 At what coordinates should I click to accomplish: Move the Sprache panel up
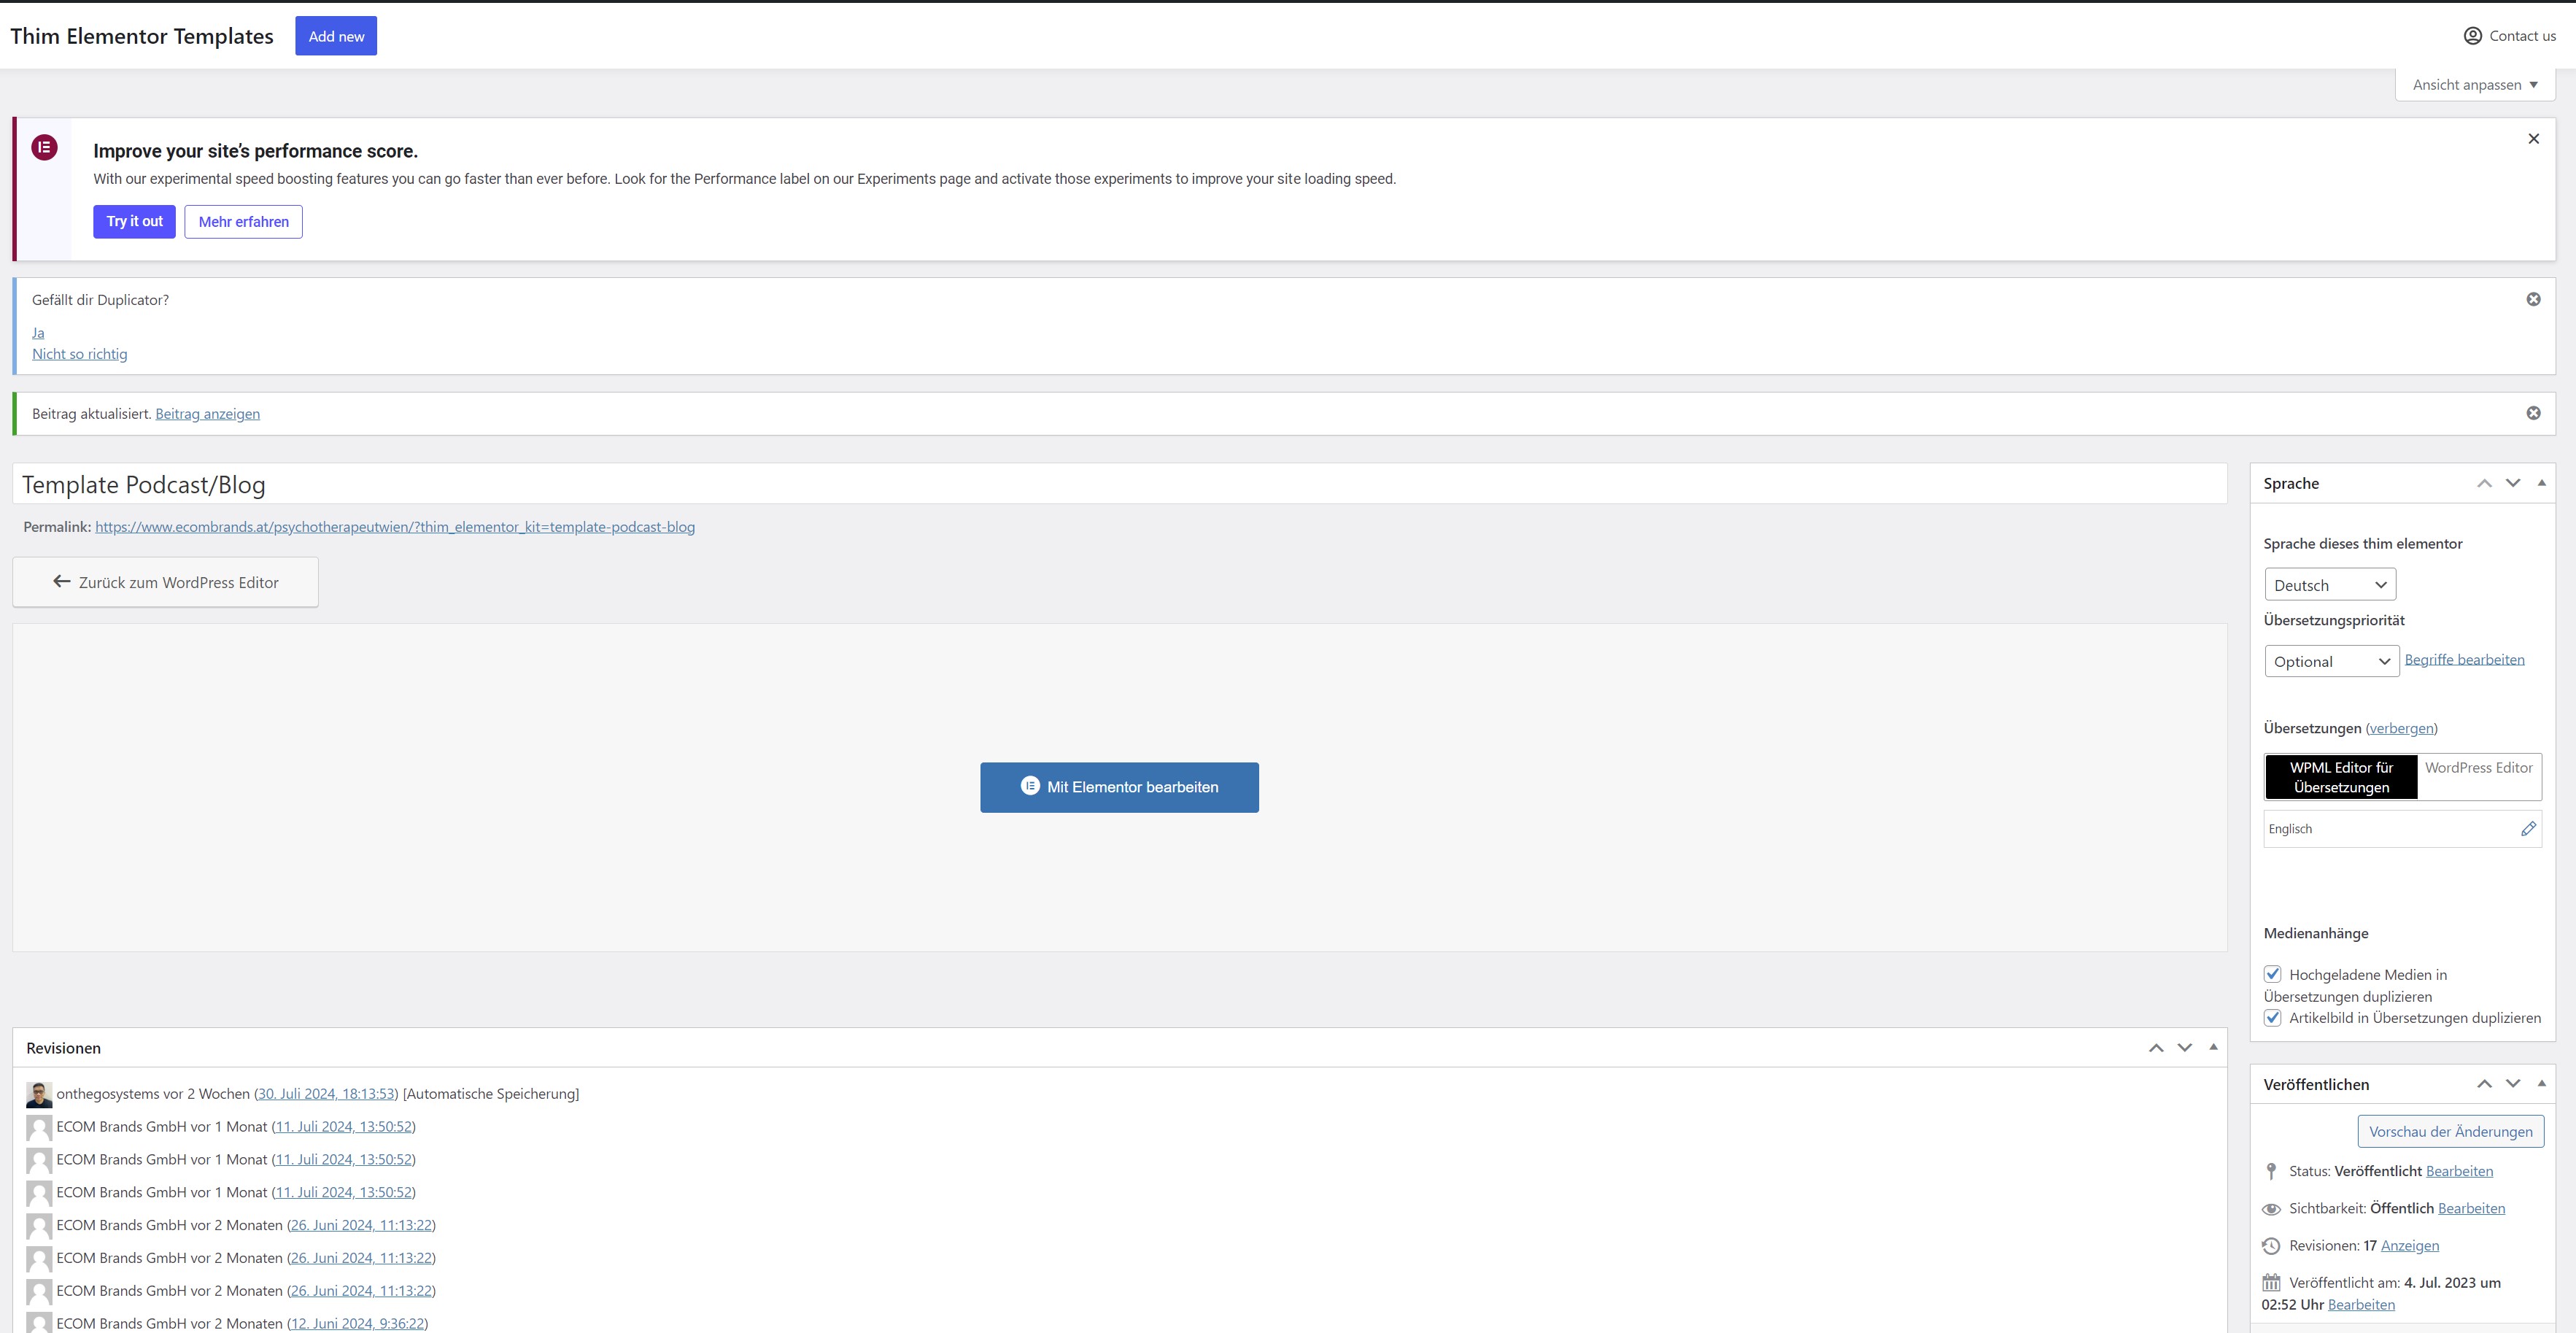click(2484, 483)
